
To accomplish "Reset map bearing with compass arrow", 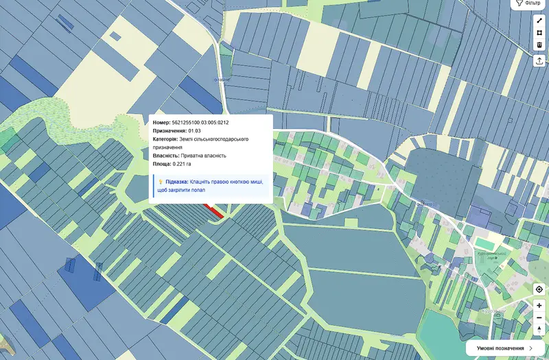I will coord(539,330).
